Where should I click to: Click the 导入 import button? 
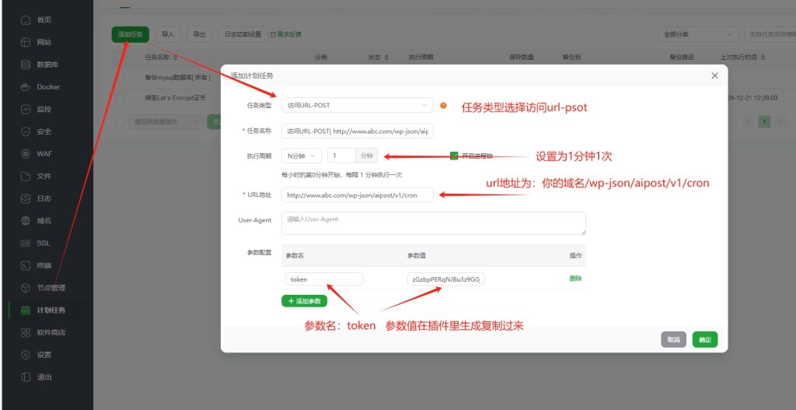168,34
